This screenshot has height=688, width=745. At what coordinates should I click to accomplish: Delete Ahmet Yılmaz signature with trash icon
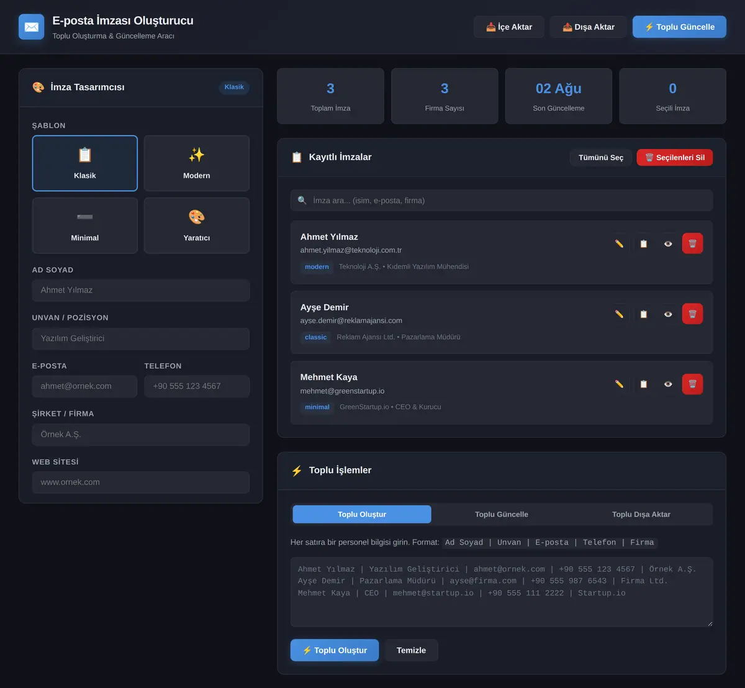(x=693, y=243)
